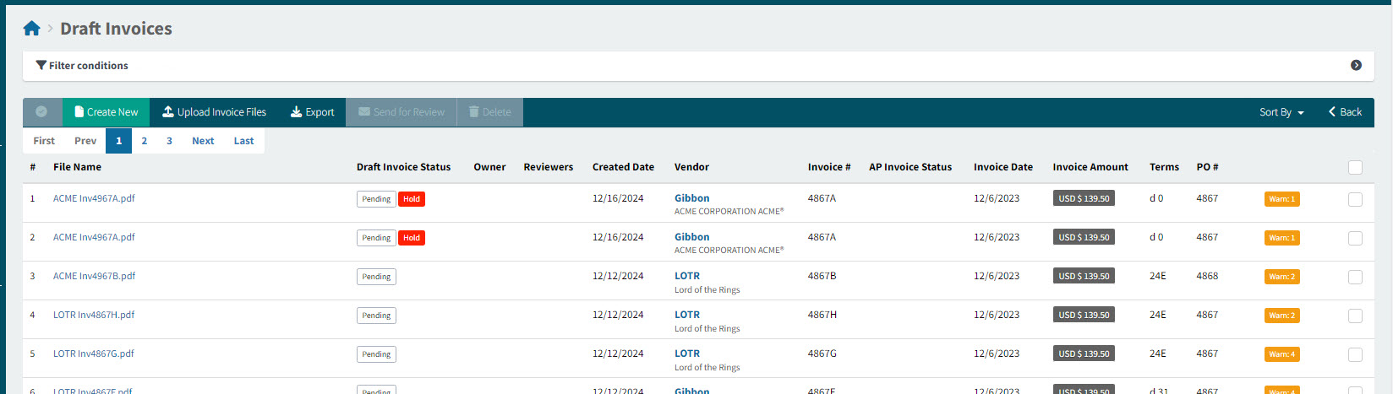Click the red Hold badge in row 1

(x=412, y=199)
